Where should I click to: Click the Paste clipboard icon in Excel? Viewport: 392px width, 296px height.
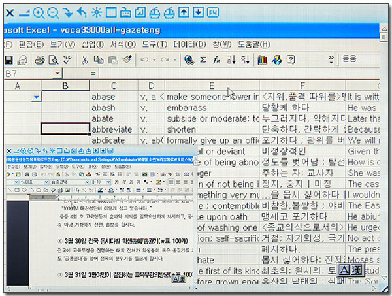[113, 60]
